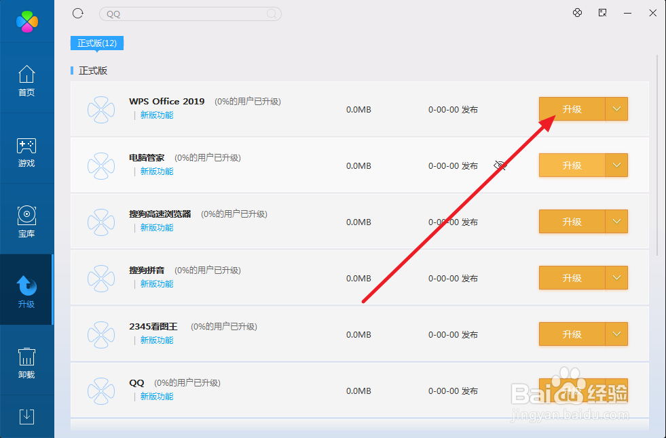Open the main menu icon in title bar

(x=602, y=13)
